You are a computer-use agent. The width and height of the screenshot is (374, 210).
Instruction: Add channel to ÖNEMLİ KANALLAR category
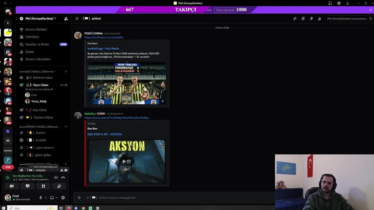click(x=66, y=127)
